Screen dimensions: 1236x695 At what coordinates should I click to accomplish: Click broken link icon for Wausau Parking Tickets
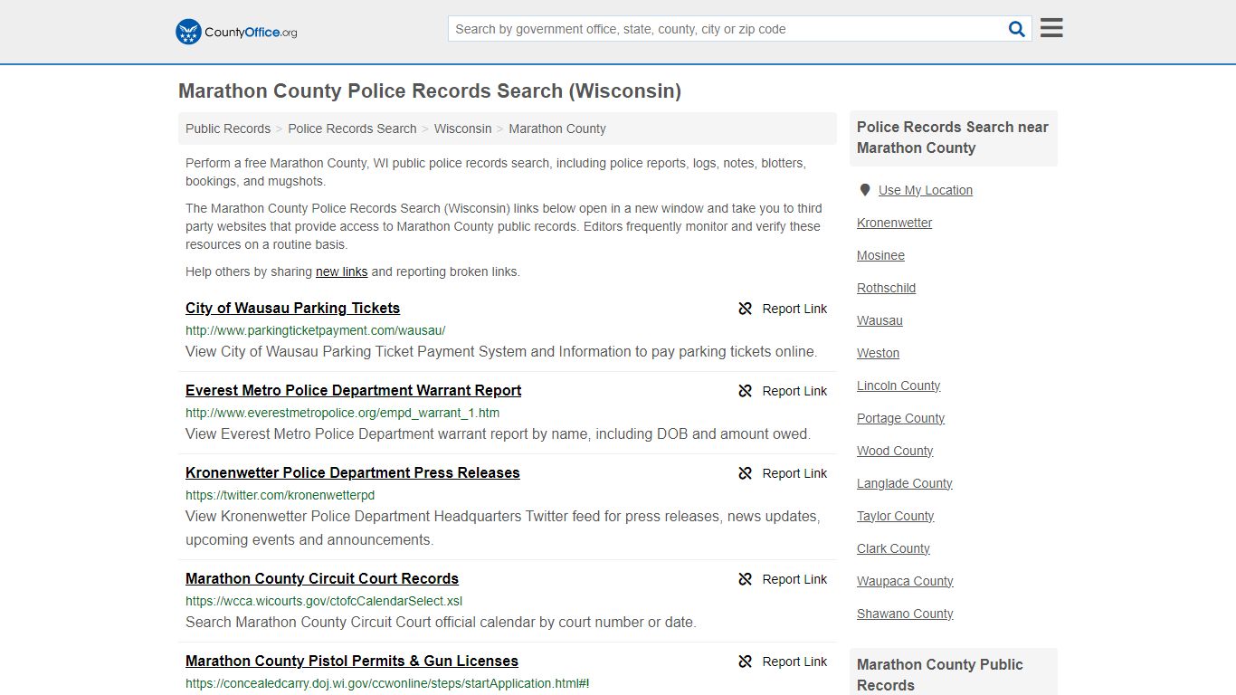click(x=746, y=309)
